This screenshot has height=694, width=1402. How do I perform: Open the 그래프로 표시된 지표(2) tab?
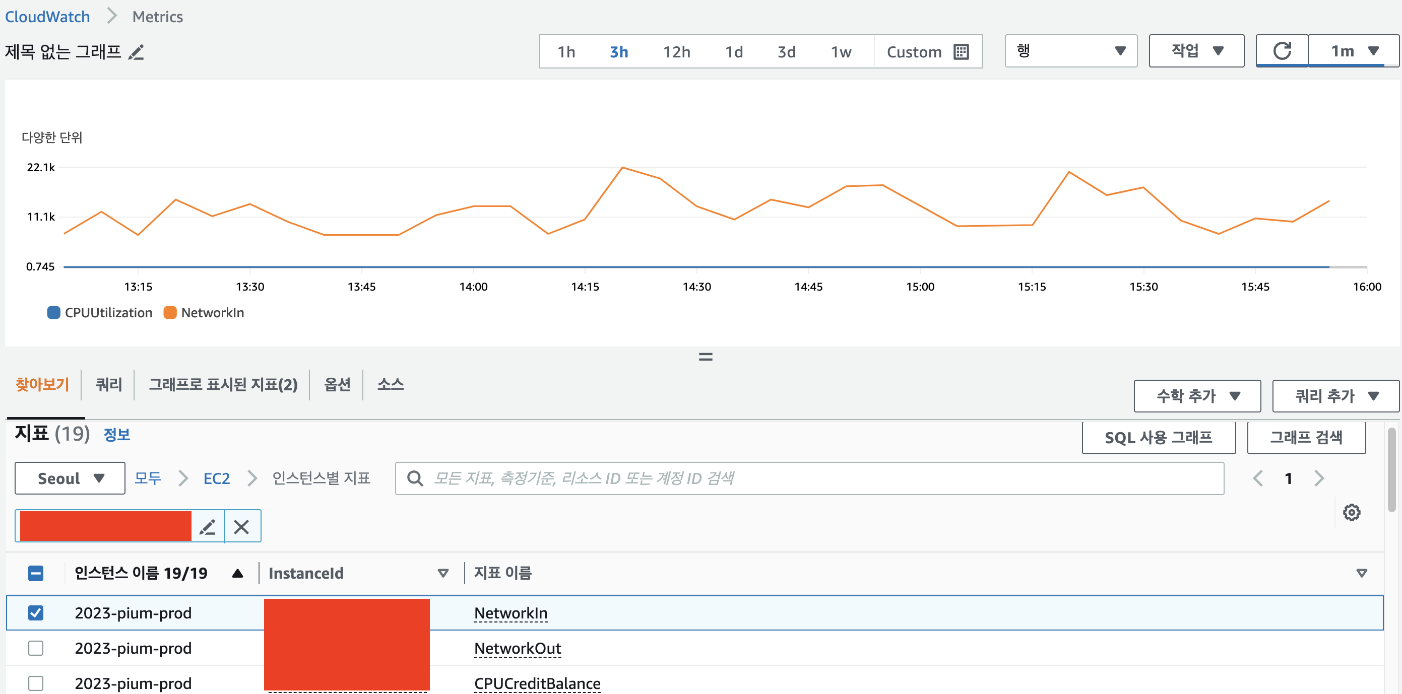223,385
